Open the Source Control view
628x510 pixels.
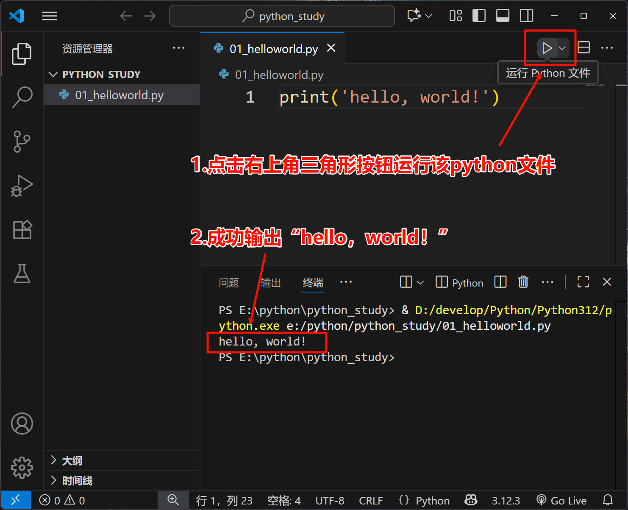pyautogui.click(x=22, y=141)
